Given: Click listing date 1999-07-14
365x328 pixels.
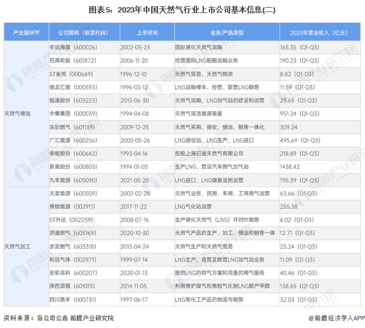Looking at the screenshot, I should click(x=134, y=260).
